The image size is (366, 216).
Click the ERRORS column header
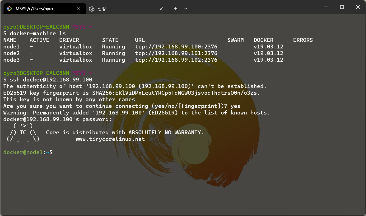[x=303, y=40]
